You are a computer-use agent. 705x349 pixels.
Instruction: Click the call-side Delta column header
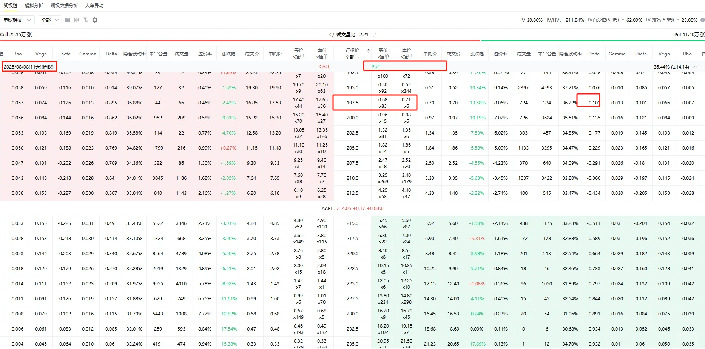pyautogui.click(x=111, y=54)
